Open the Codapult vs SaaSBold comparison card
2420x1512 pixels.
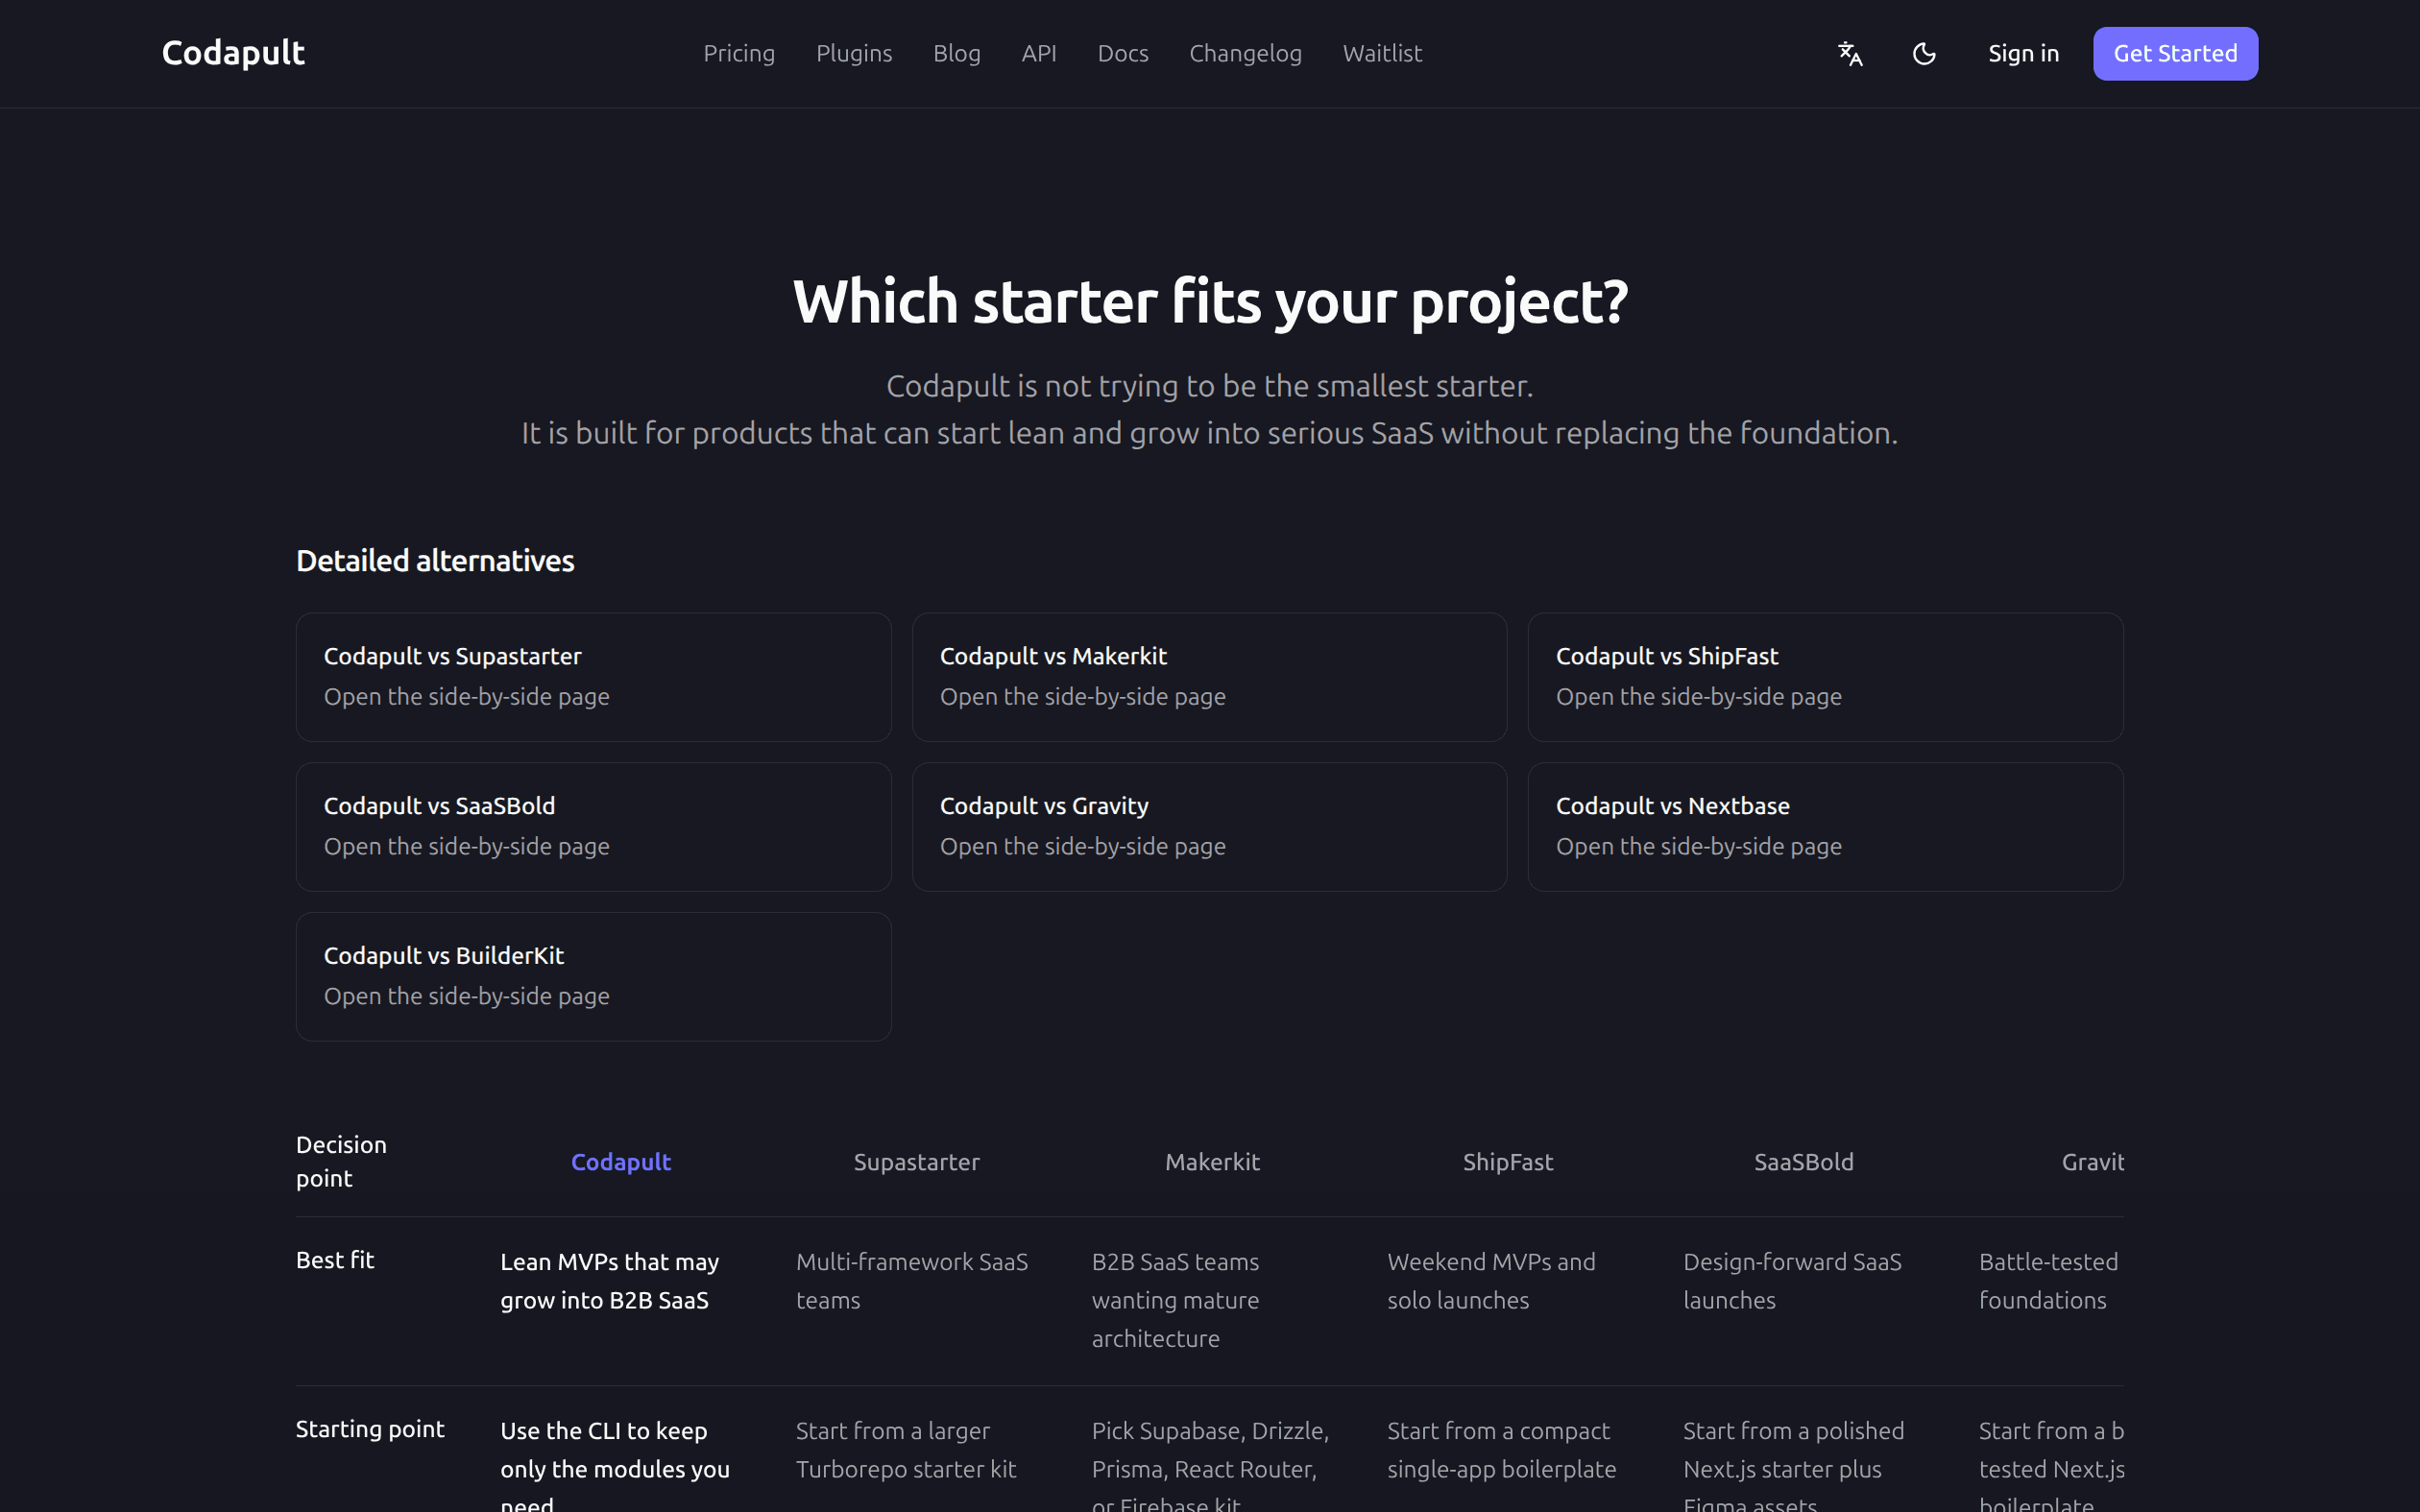(x=593, y=827)
